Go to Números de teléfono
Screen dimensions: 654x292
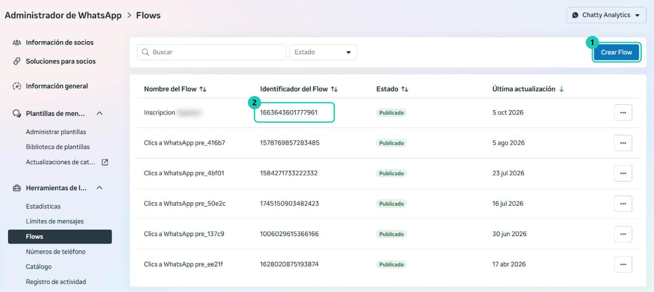point(55,252)
